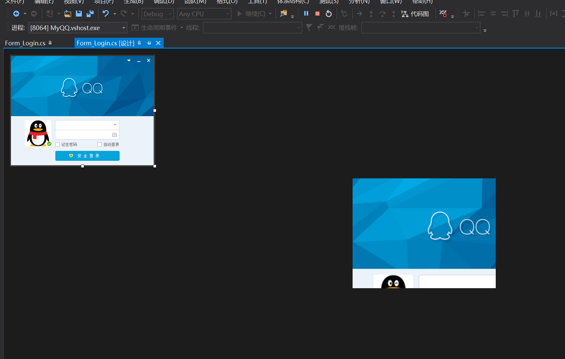Screen dimensions: 565x359
Task: Click the Open File folder icon
Action: 68,14
